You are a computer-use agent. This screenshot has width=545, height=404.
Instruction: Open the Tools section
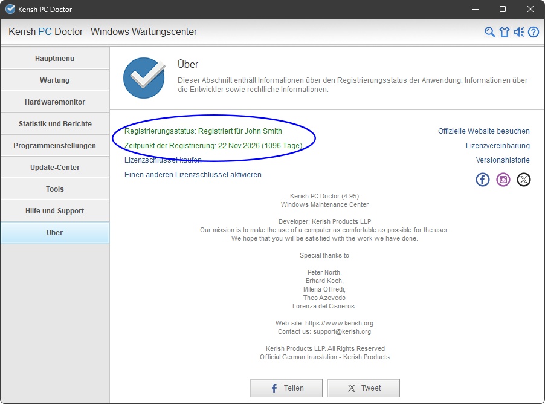point(55,189)
